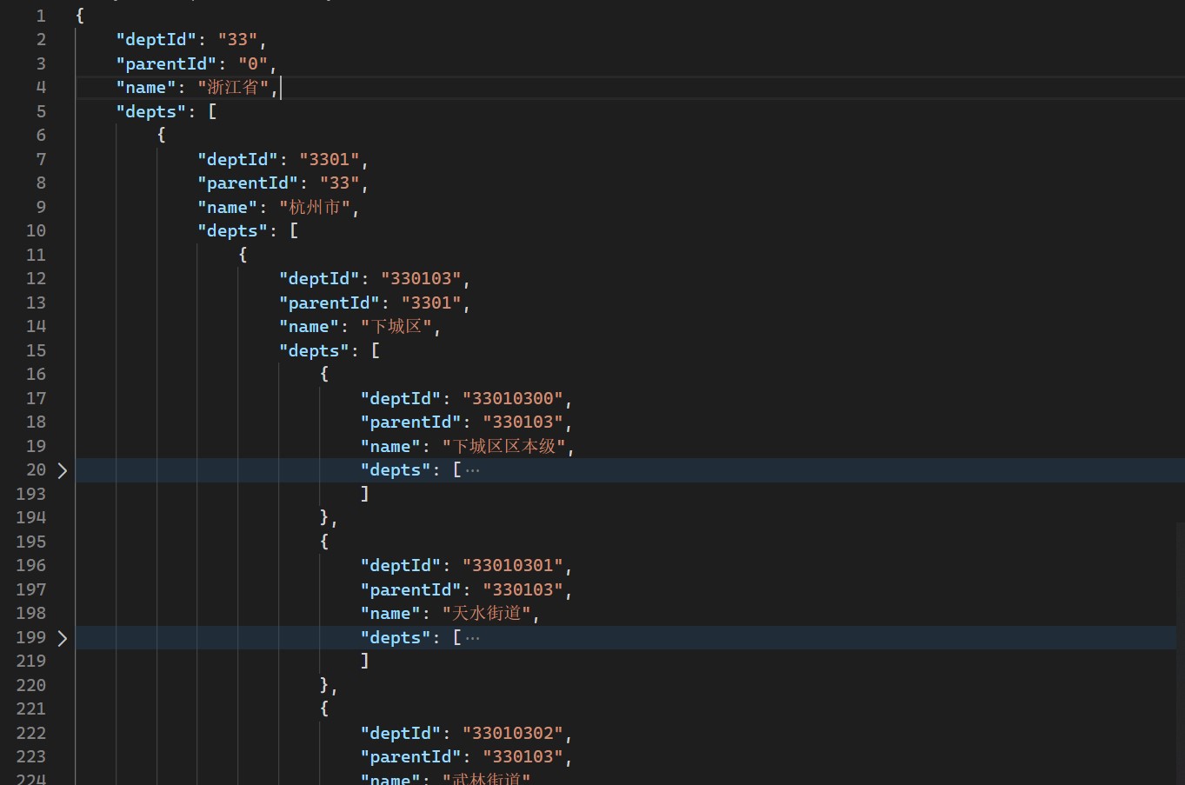
Task: Click the name value "天水街道"
Action: pos(488,614)
